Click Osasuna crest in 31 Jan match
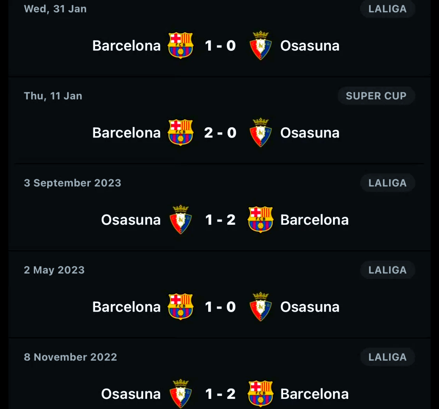This screenshot has width=439, height=409. click(x=260, y=46)
